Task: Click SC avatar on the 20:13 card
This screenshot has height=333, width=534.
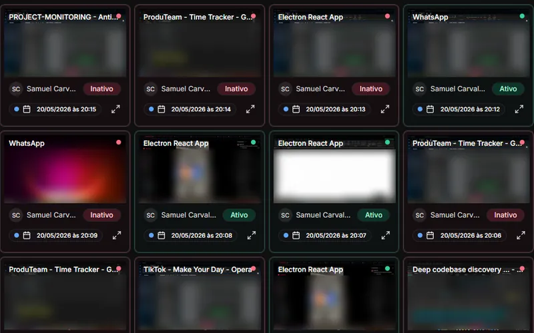Action: [285, 89]
